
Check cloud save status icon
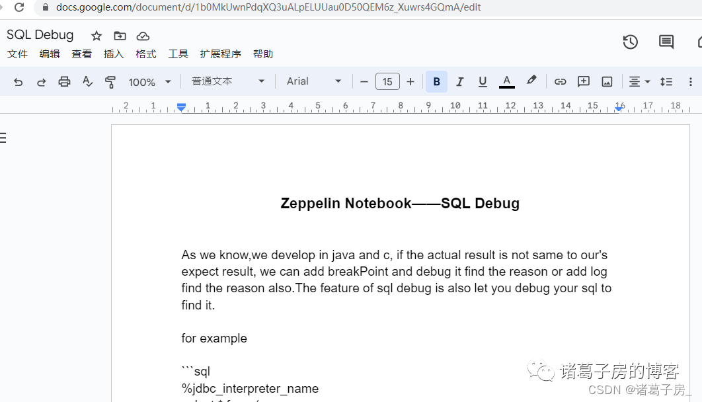(143, 36)
